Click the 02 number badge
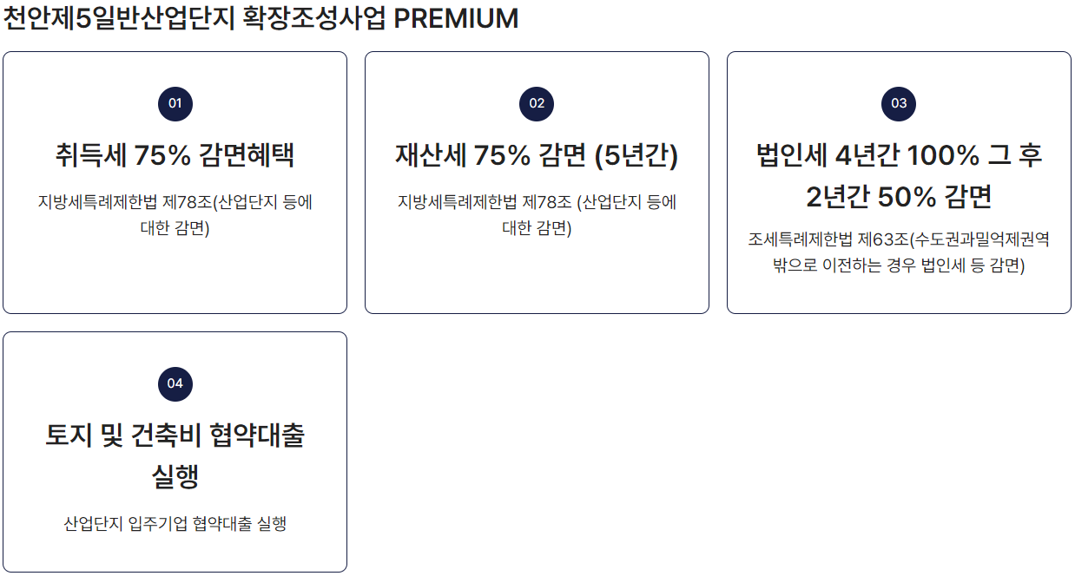Image resolution: width=1075 pixels, height=576 pixels. point(537,104)
